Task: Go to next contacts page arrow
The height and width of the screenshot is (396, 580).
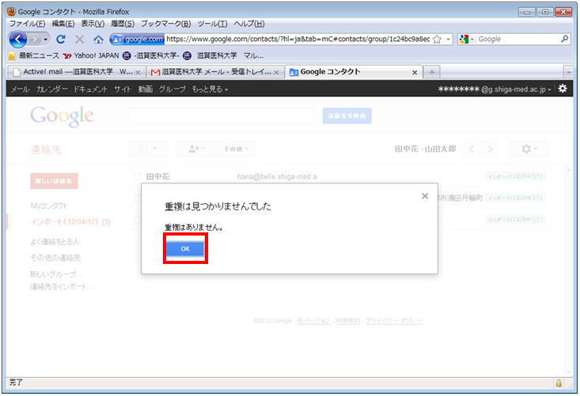Action: point(490,149)
